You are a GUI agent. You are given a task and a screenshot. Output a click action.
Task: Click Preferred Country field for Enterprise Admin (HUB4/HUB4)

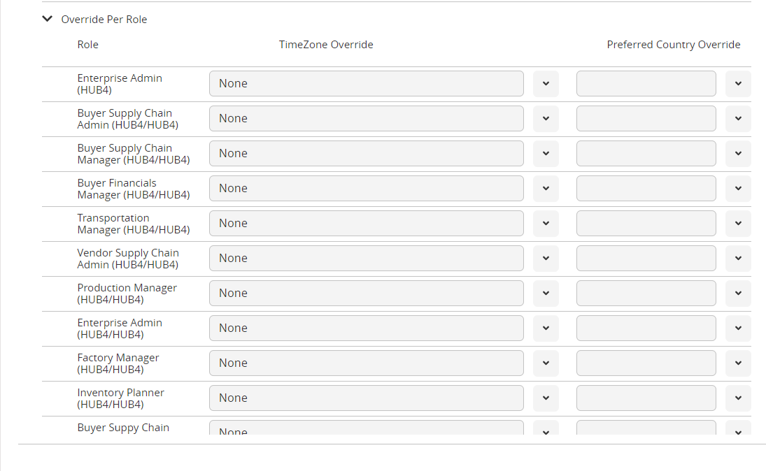pos(646,328)
